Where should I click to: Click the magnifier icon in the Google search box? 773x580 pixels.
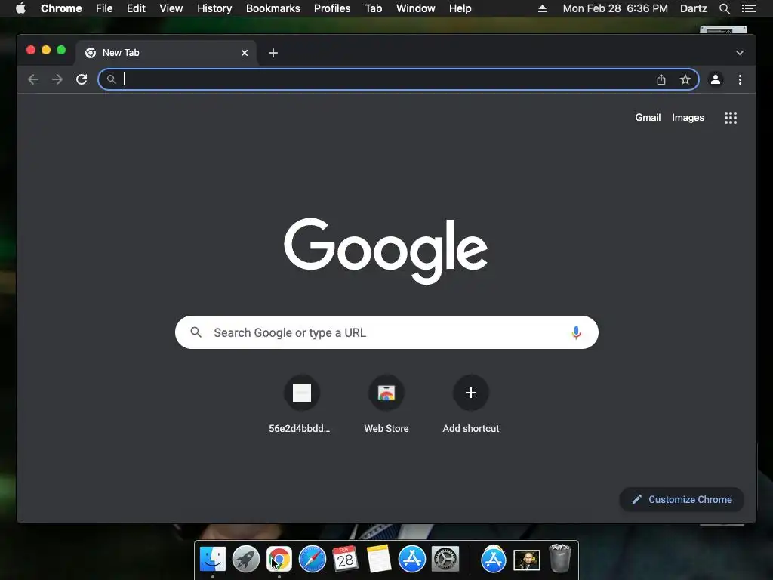(196, 332)
